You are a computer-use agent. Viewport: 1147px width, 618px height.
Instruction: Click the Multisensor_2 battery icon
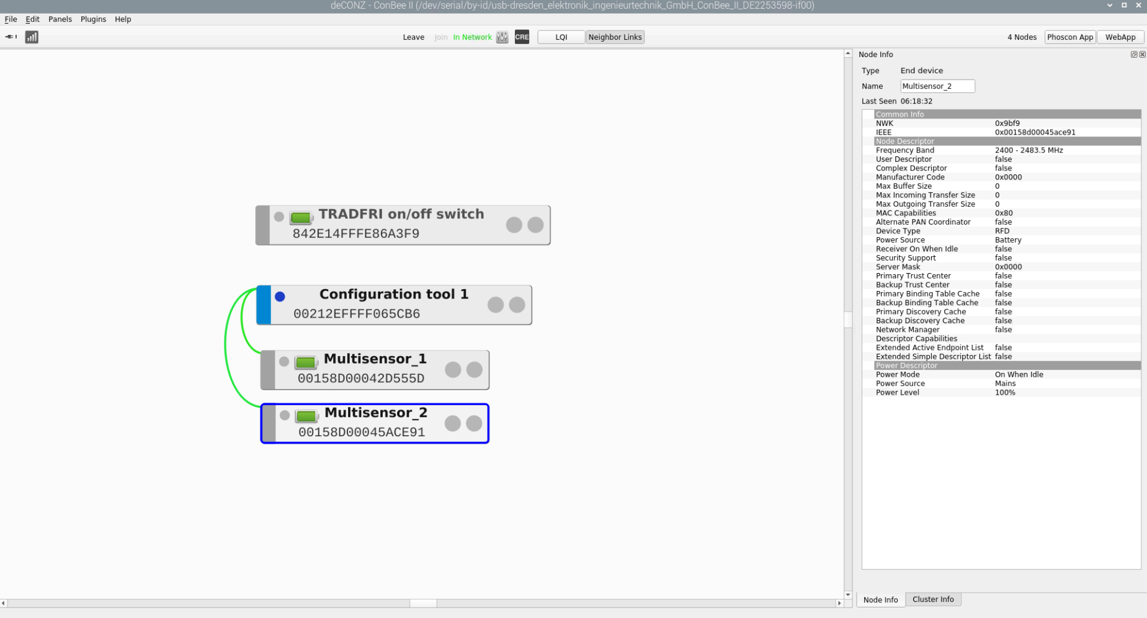[306, 416]
